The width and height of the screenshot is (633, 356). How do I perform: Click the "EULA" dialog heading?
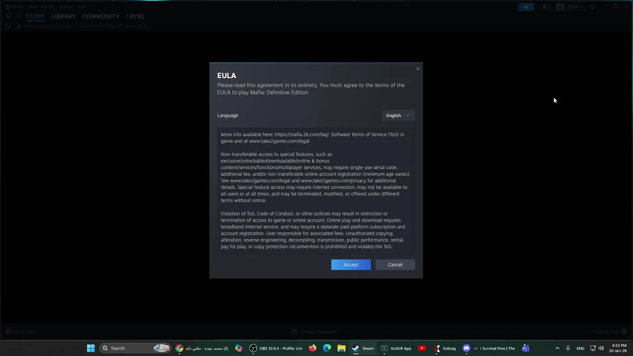[226, 76]
